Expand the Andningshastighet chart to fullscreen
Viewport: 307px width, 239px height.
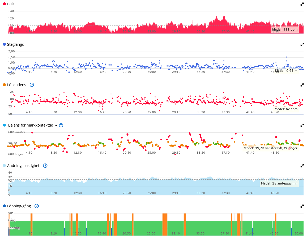pyautogui.click(x=302, y=166)
